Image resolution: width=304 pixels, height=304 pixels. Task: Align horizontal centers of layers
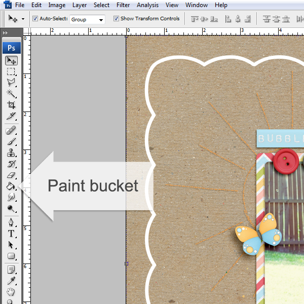pos(238,19)
